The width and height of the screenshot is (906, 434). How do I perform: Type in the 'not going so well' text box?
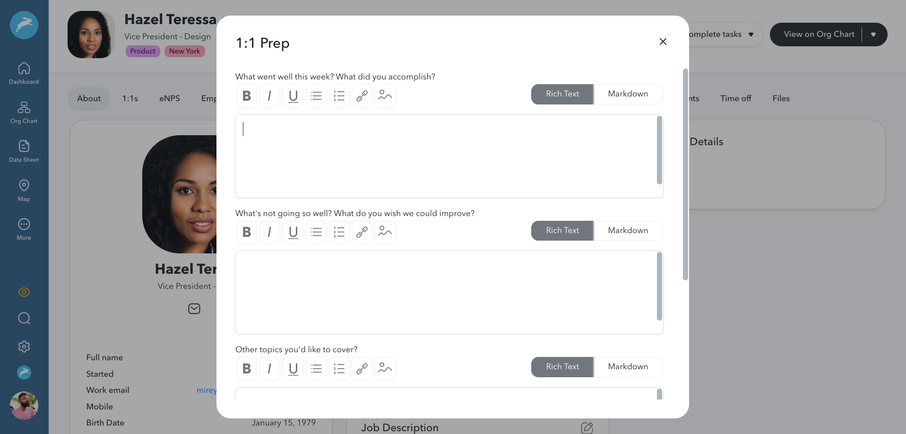[445, 292]
